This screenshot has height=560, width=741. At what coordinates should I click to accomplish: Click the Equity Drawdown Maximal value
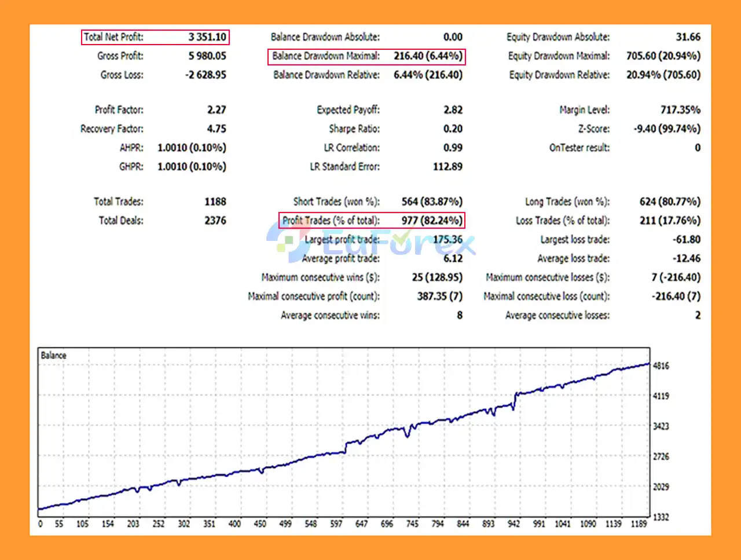point(663,56)
